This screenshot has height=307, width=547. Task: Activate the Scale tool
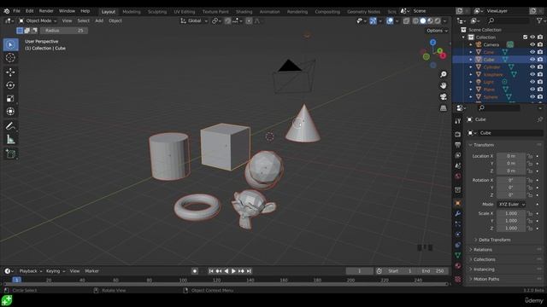click(10, 99)
